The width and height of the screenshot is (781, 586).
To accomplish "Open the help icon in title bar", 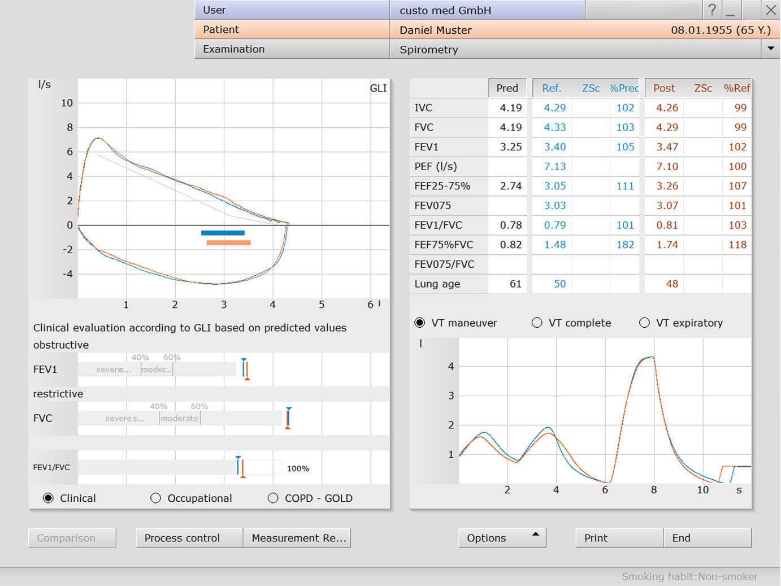I will [711, 10].
